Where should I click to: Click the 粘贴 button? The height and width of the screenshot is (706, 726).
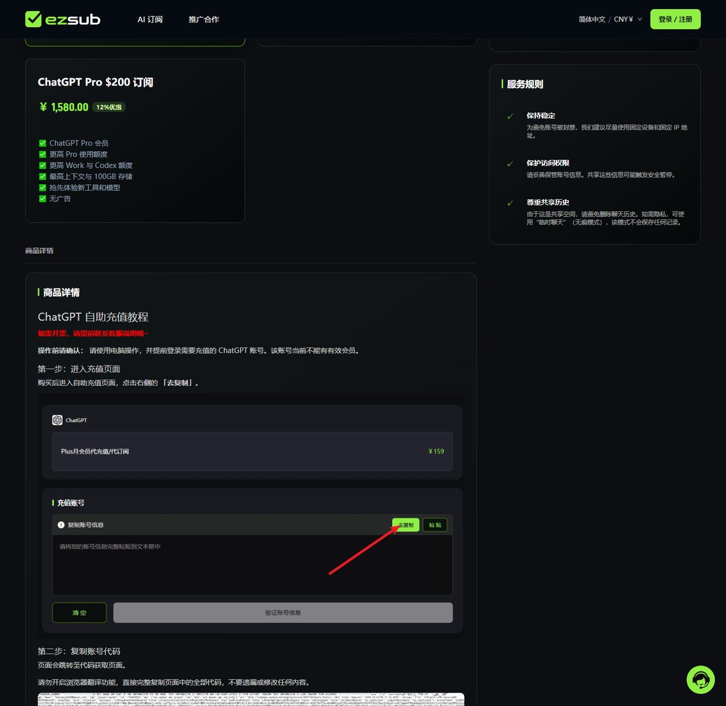pos(435,525)
